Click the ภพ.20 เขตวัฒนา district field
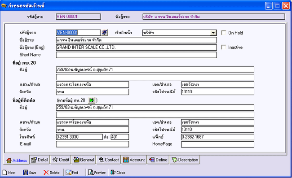 coord(217,85)
